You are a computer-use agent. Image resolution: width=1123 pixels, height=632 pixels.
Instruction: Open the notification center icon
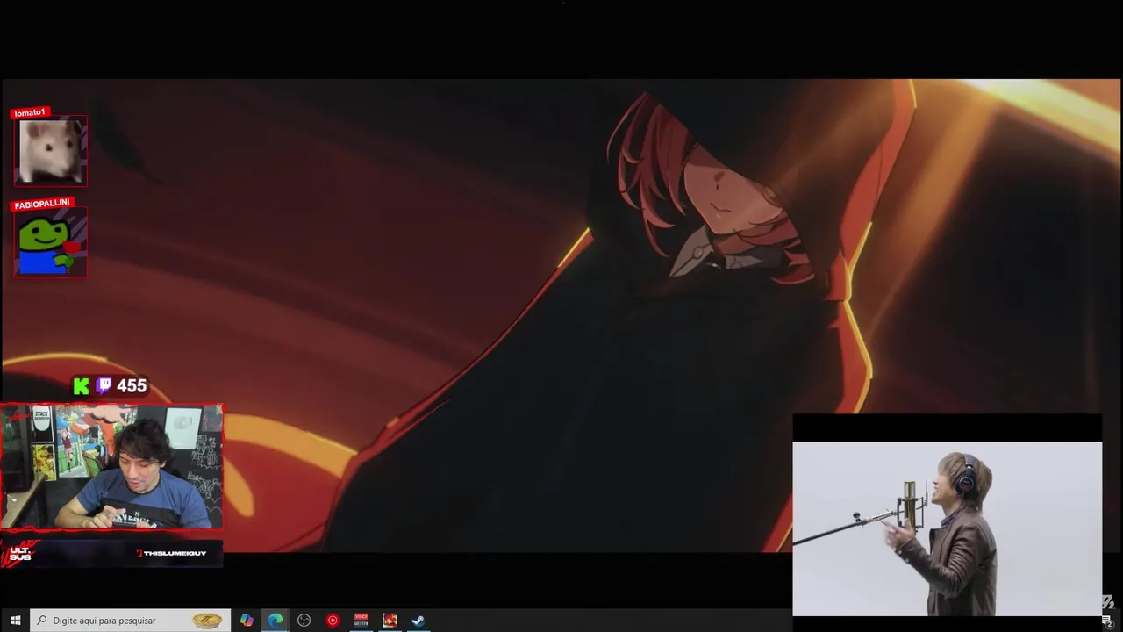click(1108, 621)
